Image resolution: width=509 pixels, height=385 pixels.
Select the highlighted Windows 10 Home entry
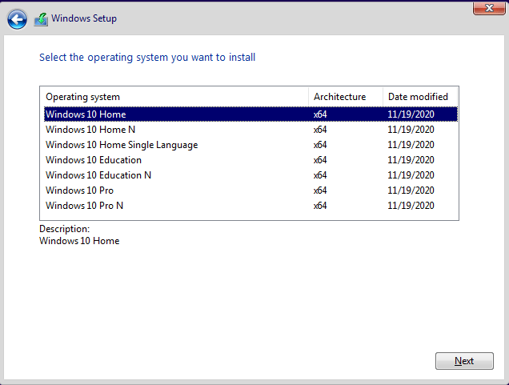point(86,114)
